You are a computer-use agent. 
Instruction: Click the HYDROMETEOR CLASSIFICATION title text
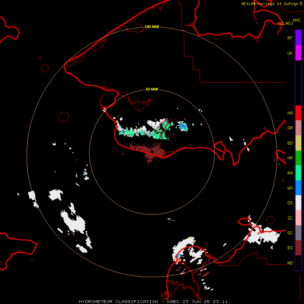119,302
